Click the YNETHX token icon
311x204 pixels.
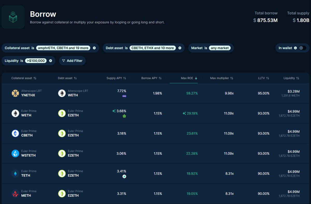pyautogui.click(x=15, y=93)
